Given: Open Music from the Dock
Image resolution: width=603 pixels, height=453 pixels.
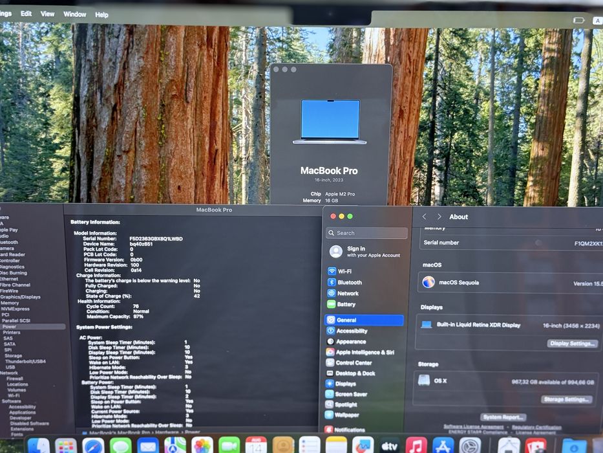Looking at the screenshot, I should click(416, 446).
